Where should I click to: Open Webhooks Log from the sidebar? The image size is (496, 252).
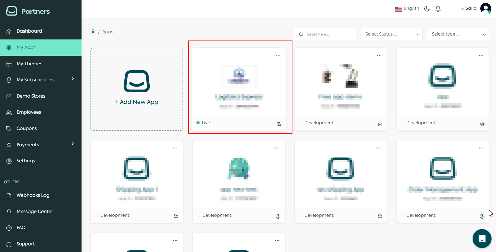pyautogui.click(x=33, y=195)
